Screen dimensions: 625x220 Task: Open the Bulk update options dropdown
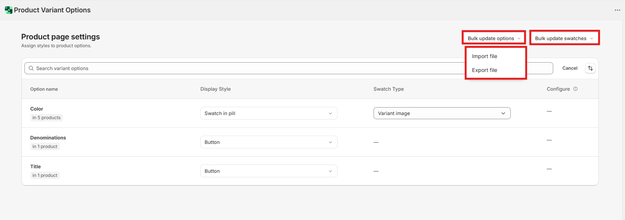493,38
